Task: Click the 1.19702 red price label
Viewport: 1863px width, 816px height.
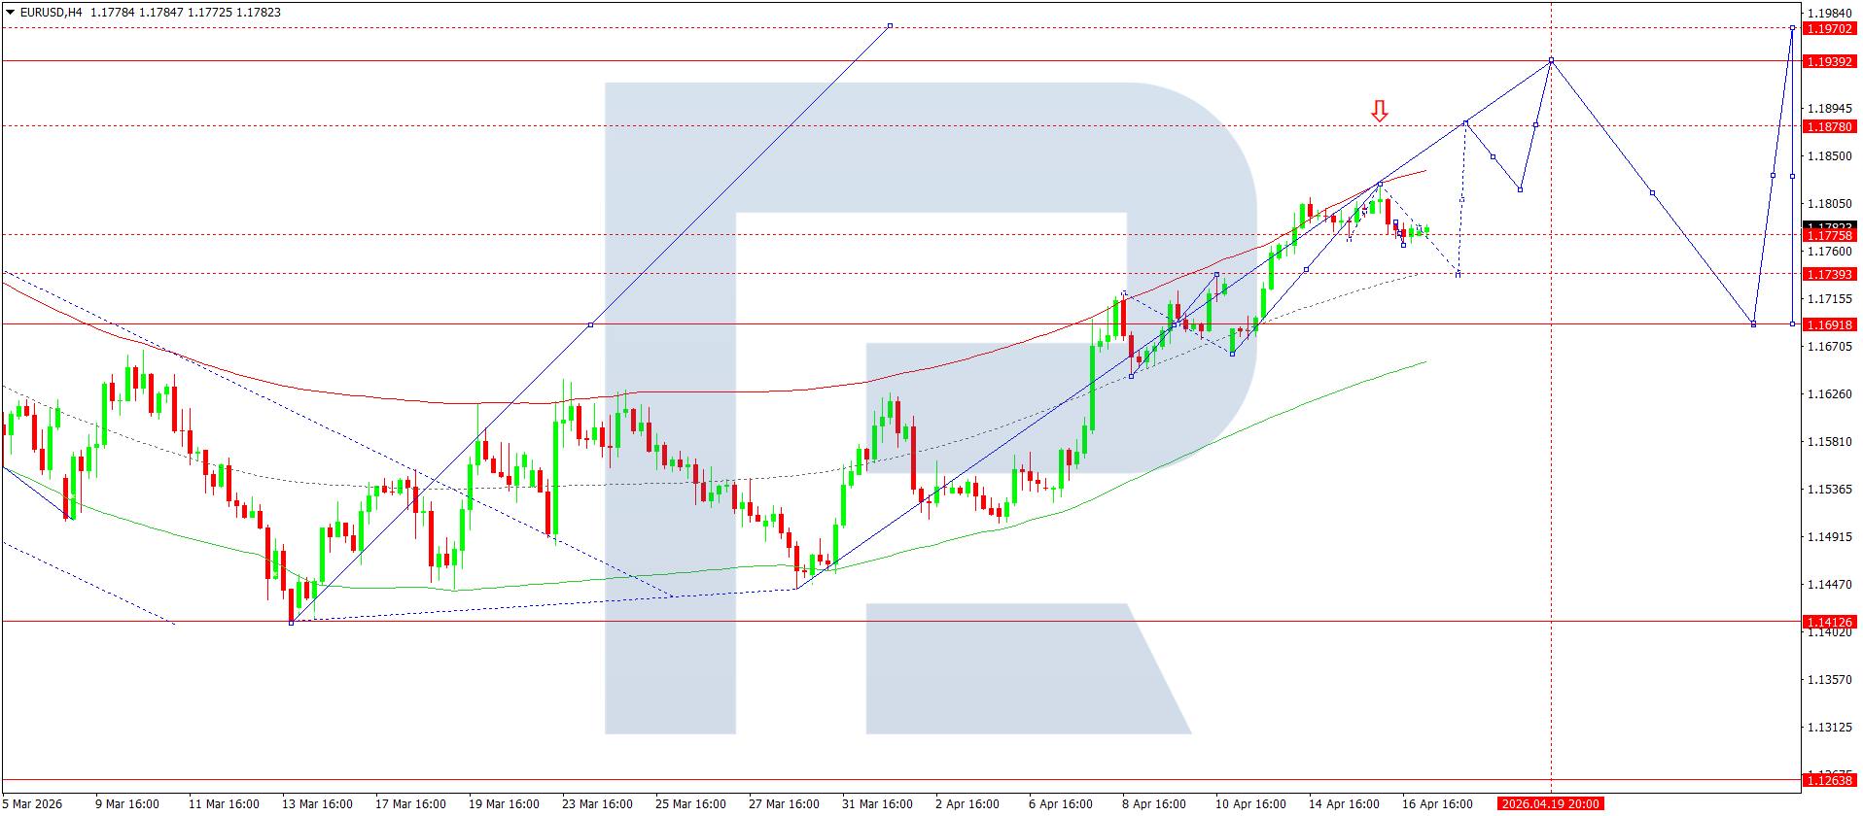Action: point(1829,29)
